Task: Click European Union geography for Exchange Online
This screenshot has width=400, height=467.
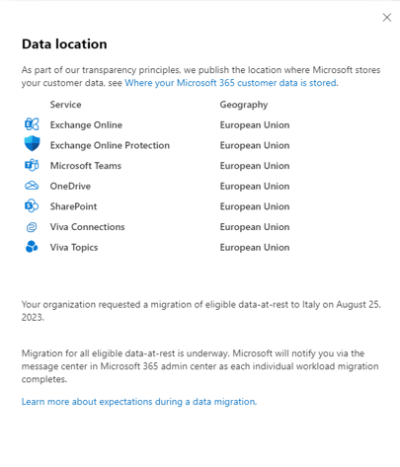Action: tap(255, 125)
